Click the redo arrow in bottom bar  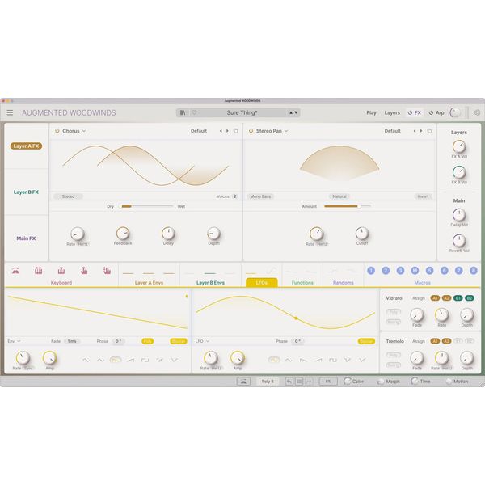pyautogui.click(x=309, y=382)
